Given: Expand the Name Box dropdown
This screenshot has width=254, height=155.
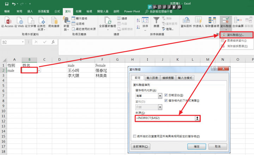Looking at the screenshot, I should pos(23,42).
